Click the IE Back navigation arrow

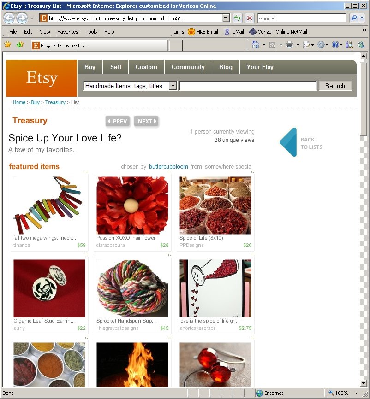(x=9, y=18)
